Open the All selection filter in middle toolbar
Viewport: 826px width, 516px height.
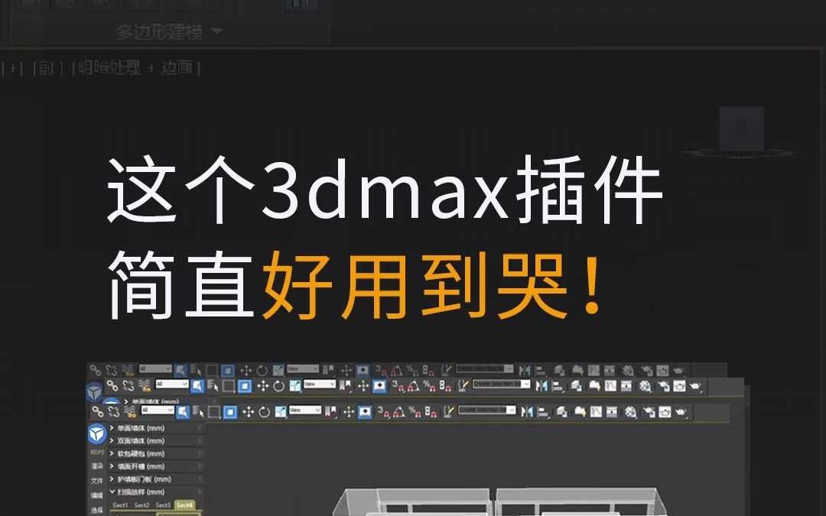pos(172,385)
